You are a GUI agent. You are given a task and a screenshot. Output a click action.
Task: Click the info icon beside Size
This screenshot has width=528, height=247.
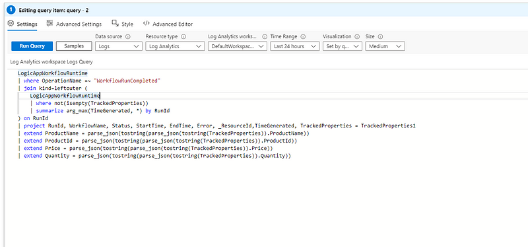pyautogui.click(x=381, y=36)
